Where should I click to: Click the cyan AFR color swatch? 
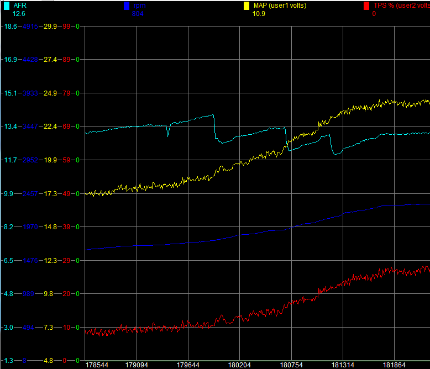[7, 6]
